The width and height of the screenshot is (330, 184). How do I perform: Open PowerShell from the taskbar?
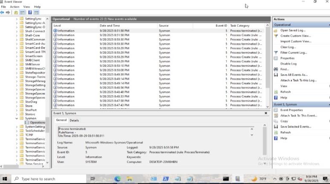[x=165, y=179]
